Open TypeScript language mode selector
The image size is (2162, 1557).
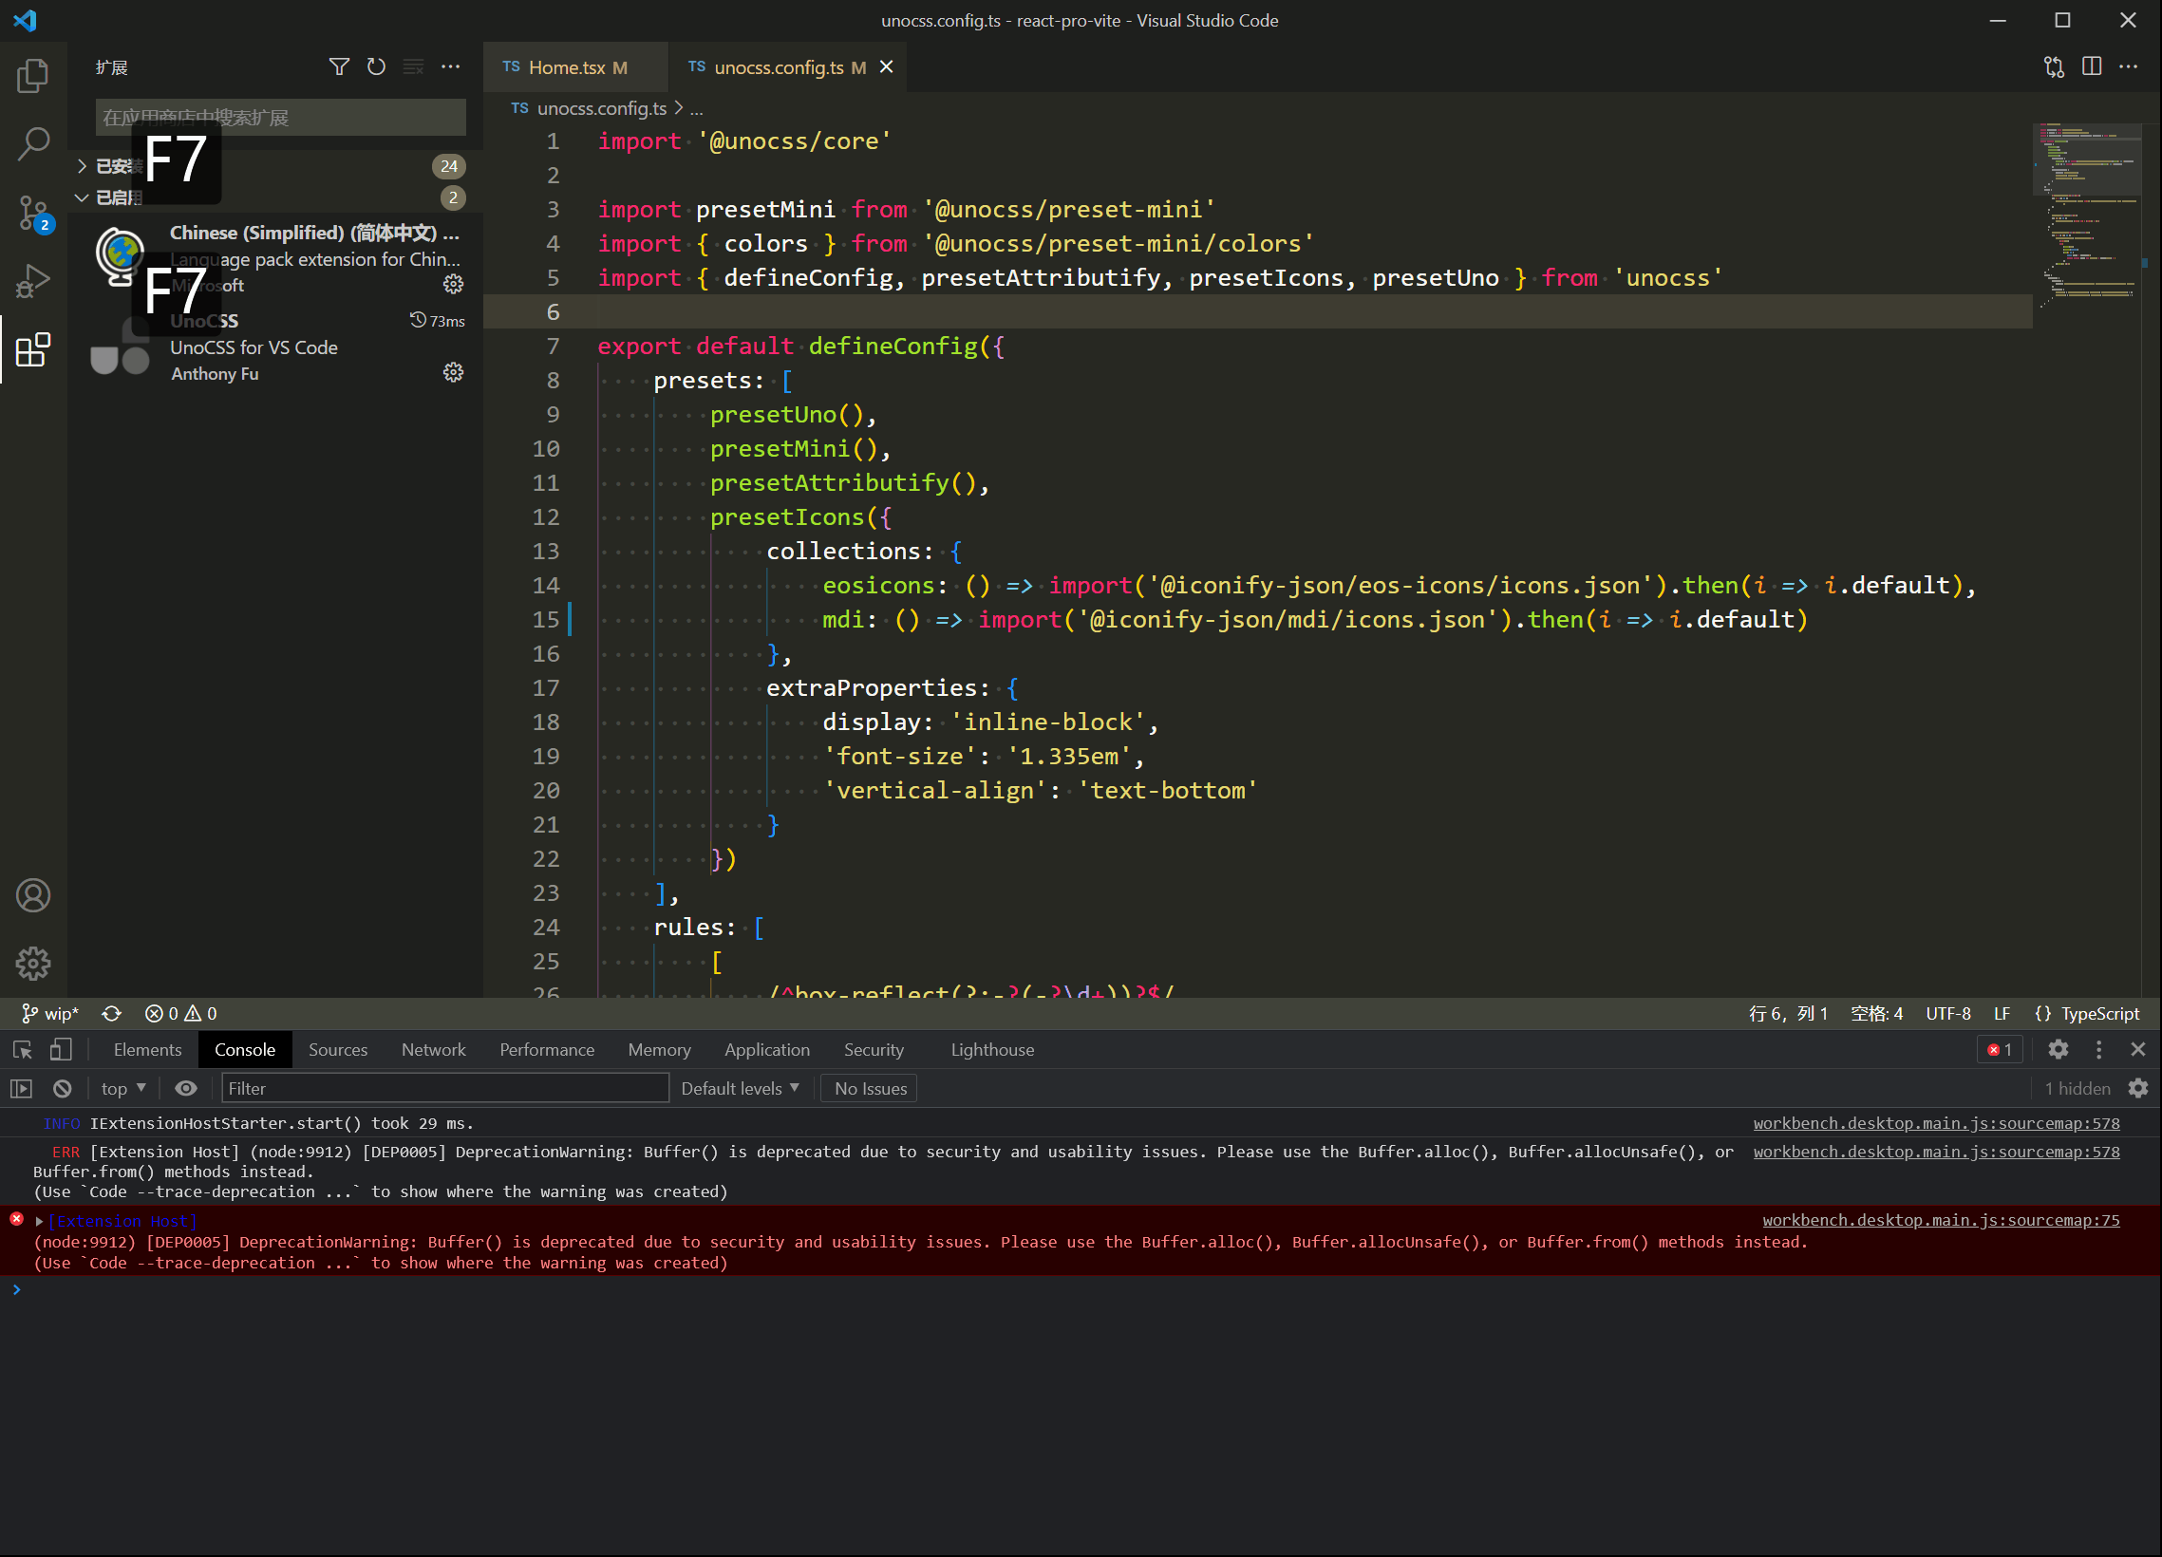[x=2100, y=1013]
